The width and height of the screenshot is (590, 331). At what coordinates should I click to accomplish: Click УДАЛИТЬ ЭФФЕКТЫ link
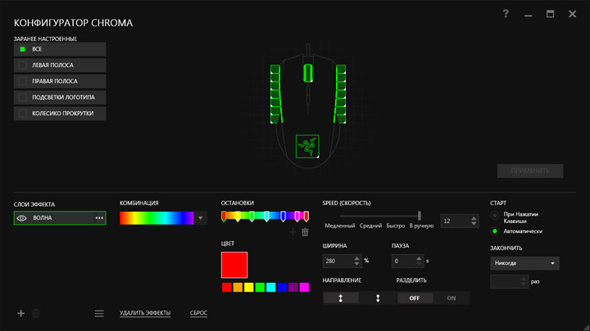coord(145,313)
